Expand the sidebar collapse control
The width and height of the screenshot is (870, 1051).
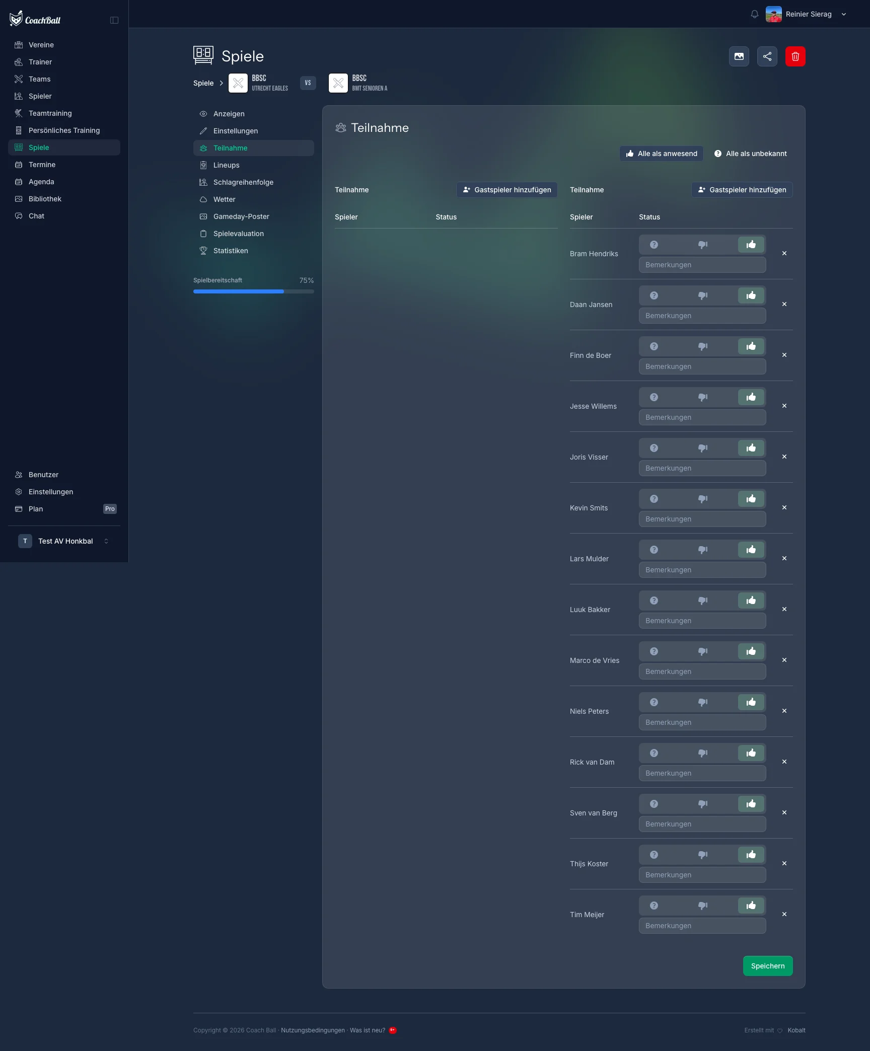click(114, 20)
